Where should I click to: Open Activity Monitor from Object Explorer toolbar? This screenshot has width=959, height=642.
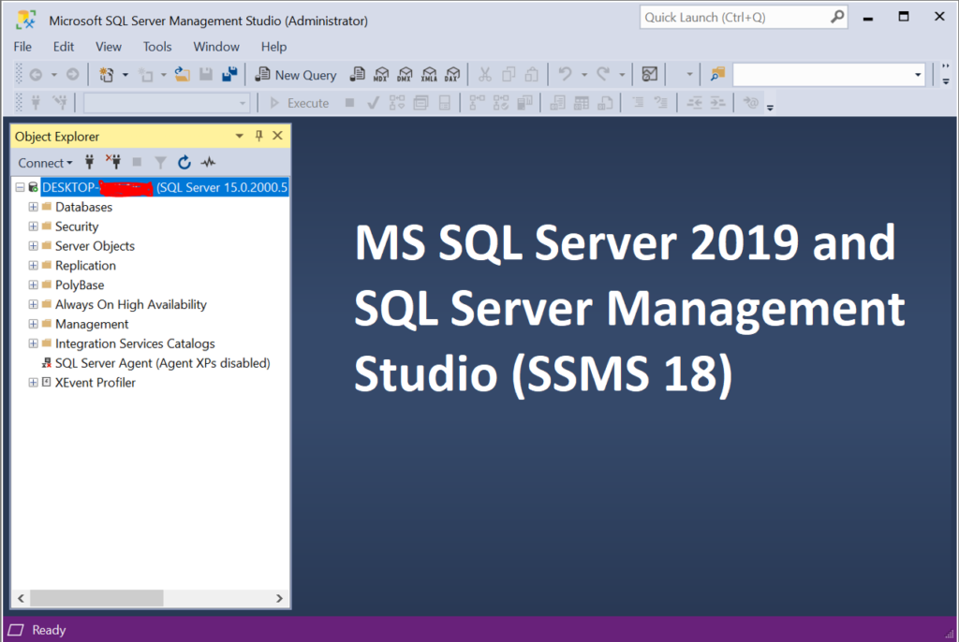pos(208,162)
